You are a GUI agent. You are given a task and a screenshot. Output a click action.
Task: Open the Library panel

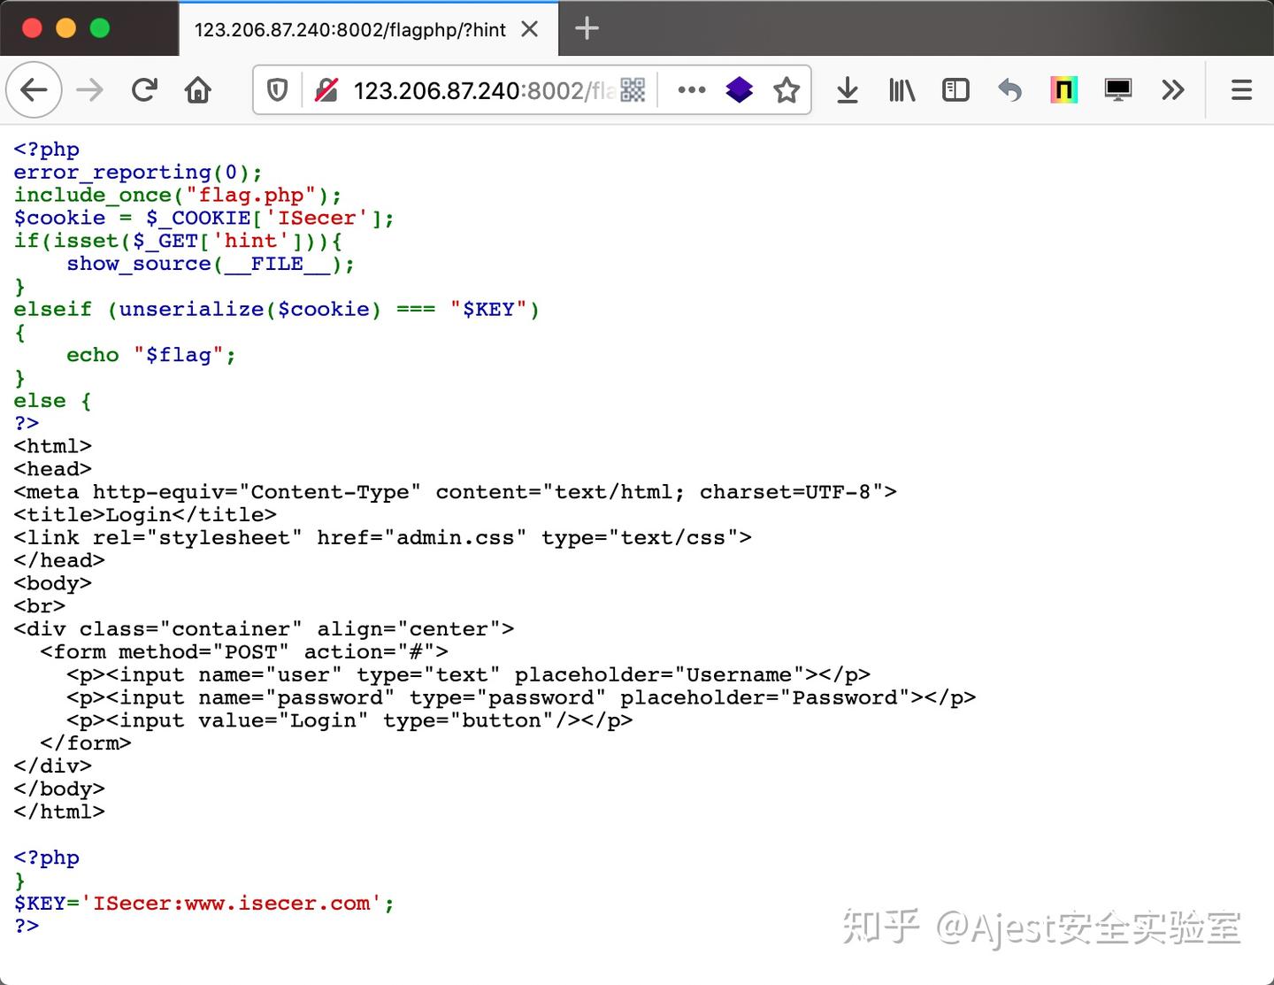pyautogui.click(x=901, y=89)
